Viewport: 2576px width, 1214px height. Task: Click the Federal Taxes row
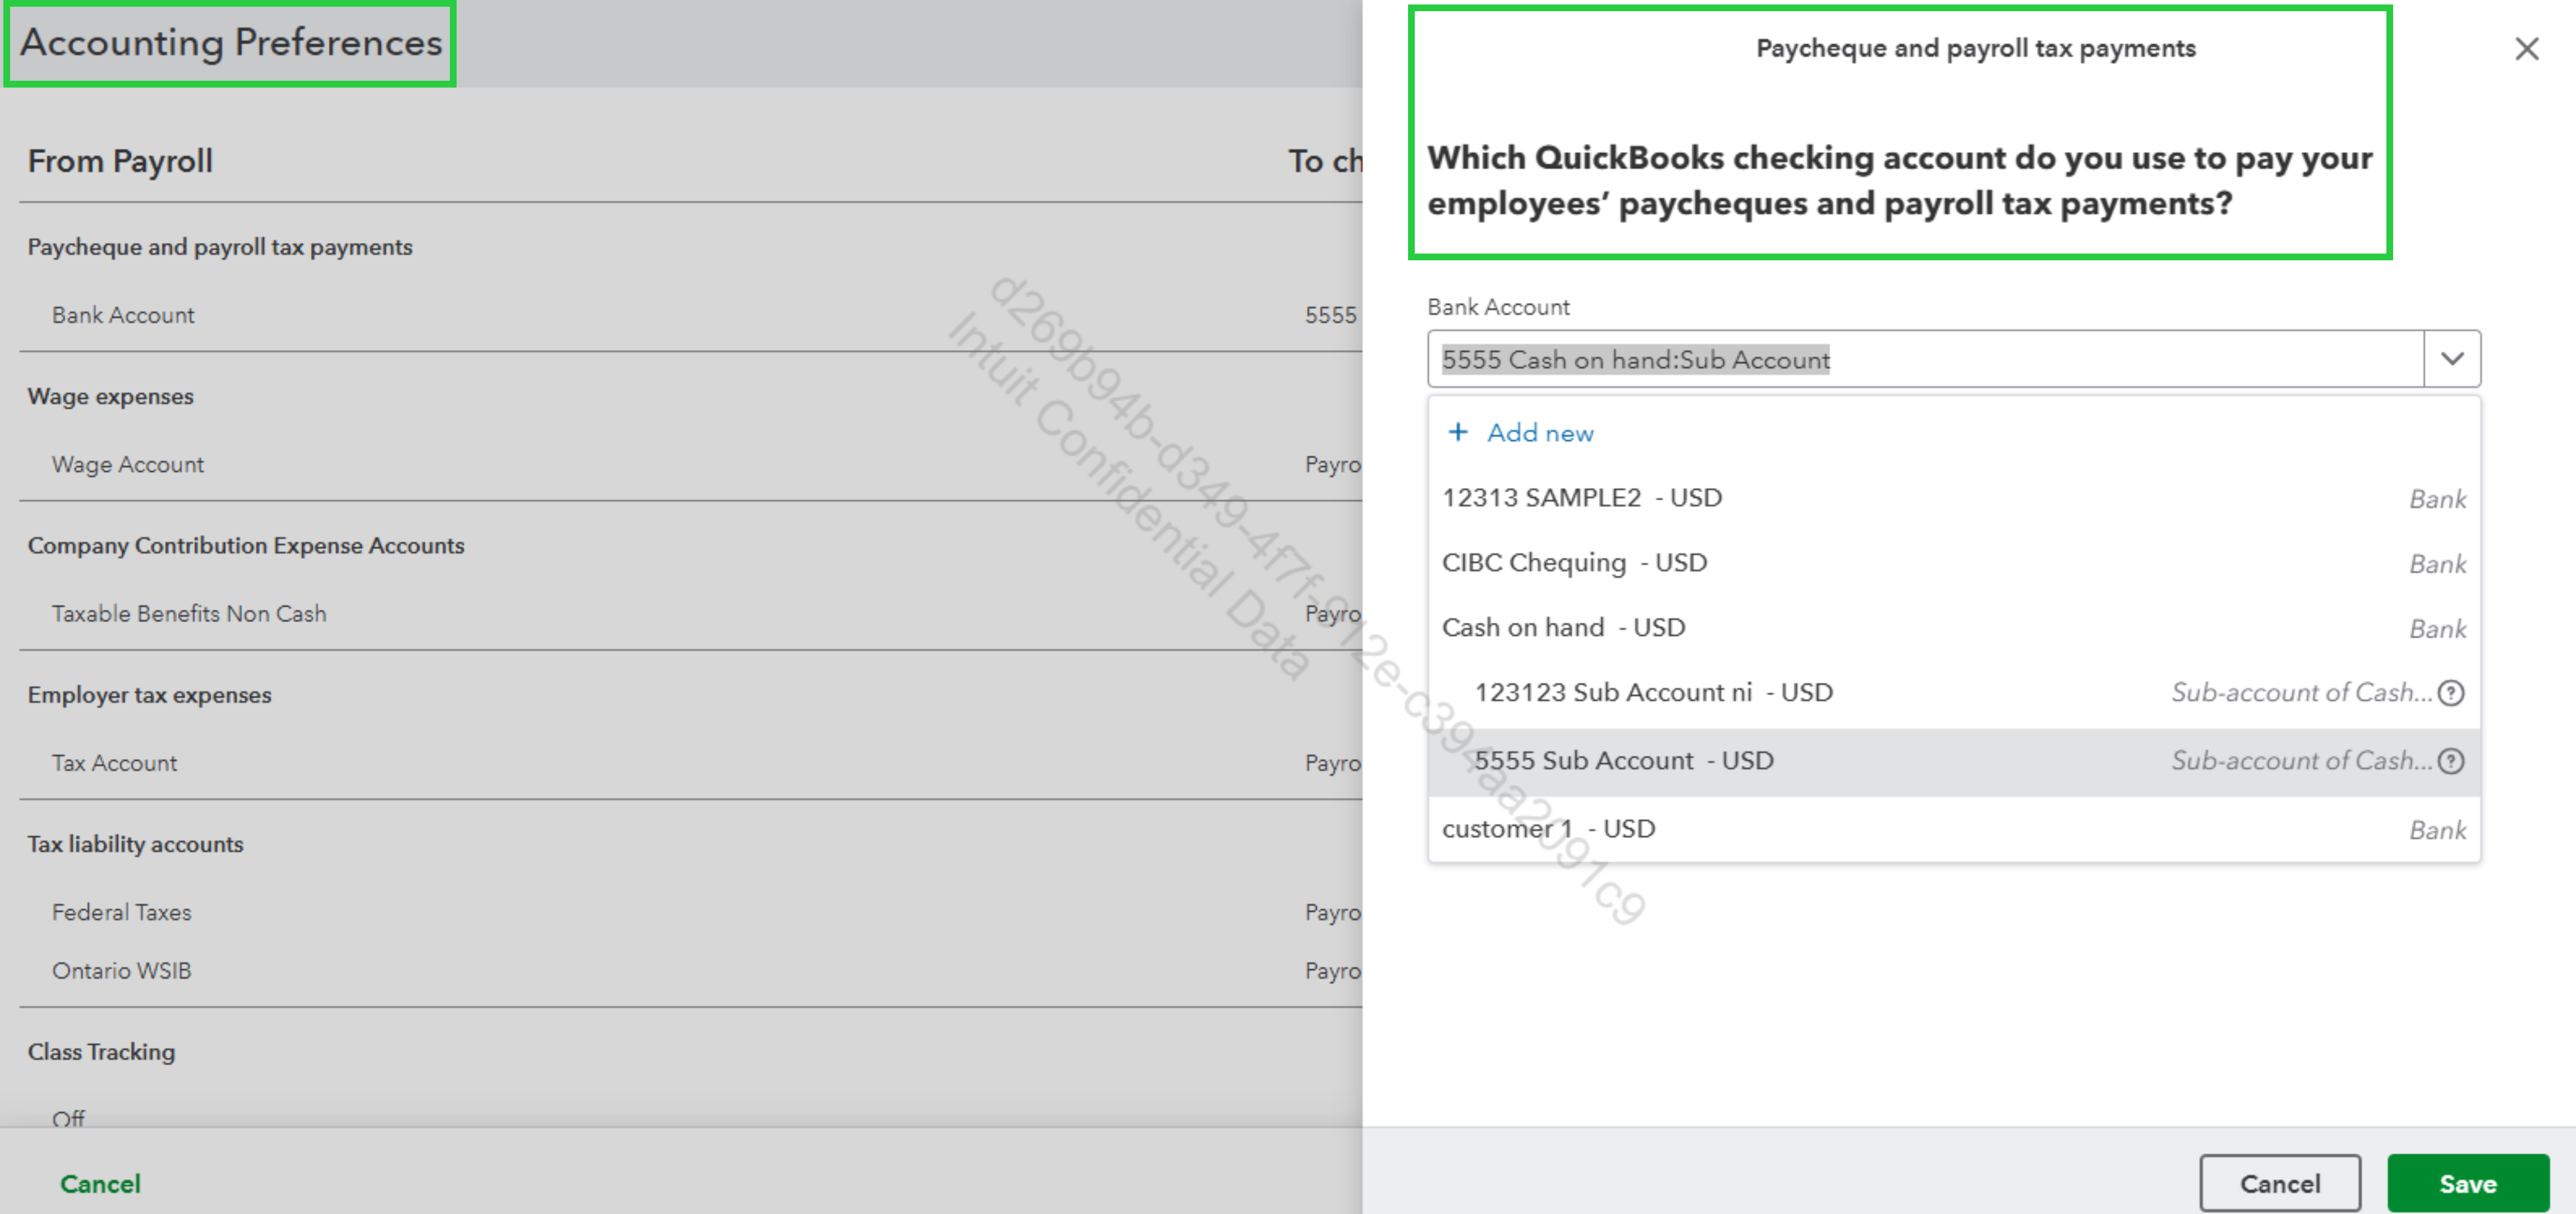[690, 912]
